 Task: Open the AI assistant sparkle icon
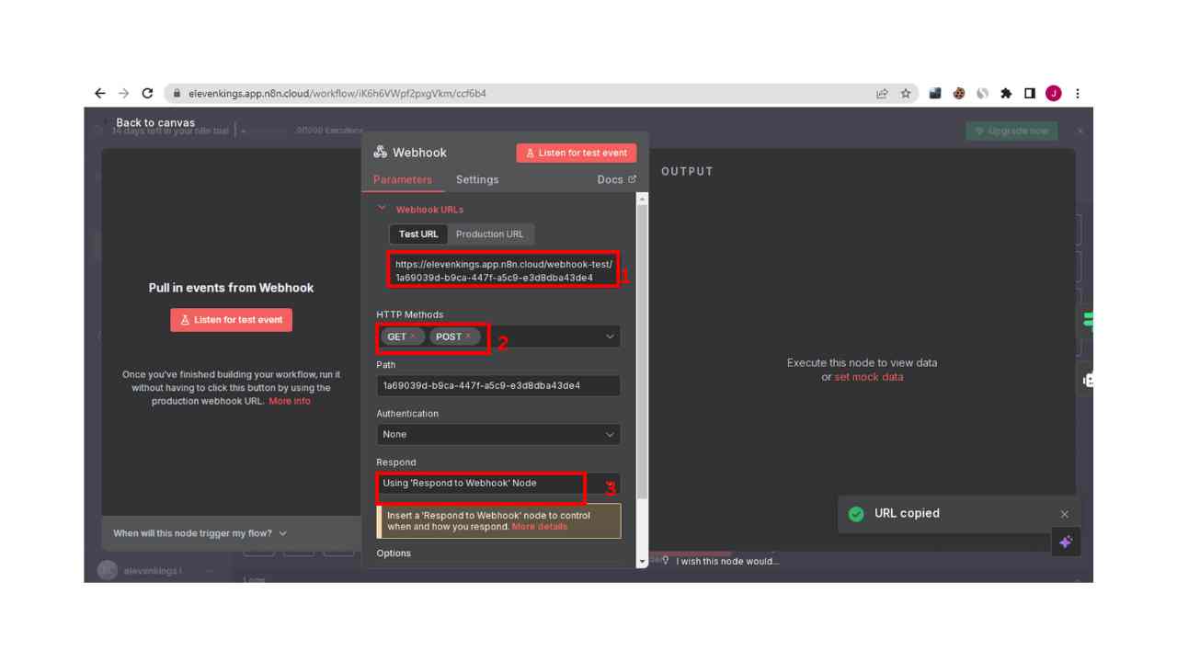pyautogui.click(x=1066, y=542)
